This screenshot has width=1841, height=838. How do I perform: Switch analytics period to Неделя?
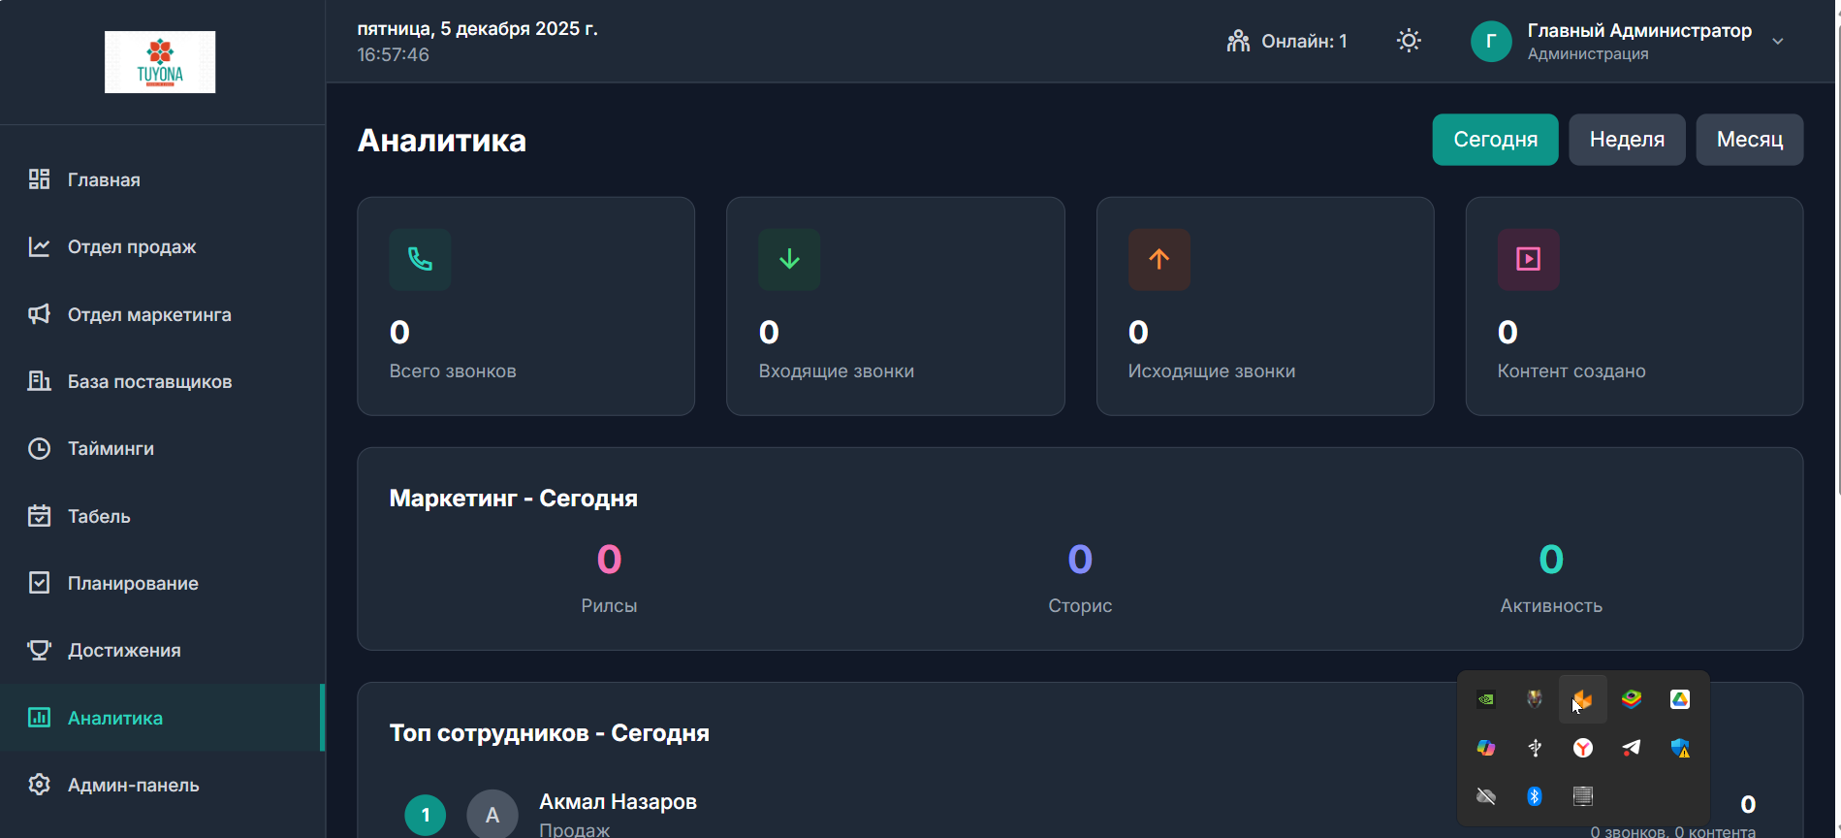(1627, 140)
